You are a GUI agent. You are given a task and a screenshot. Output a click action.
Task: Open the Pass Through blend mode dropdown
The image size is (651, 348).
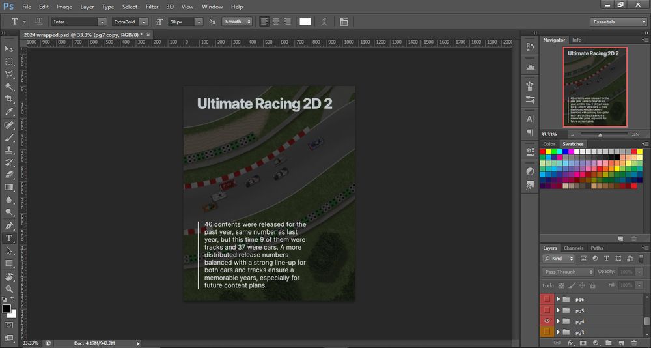coord(568,272)
